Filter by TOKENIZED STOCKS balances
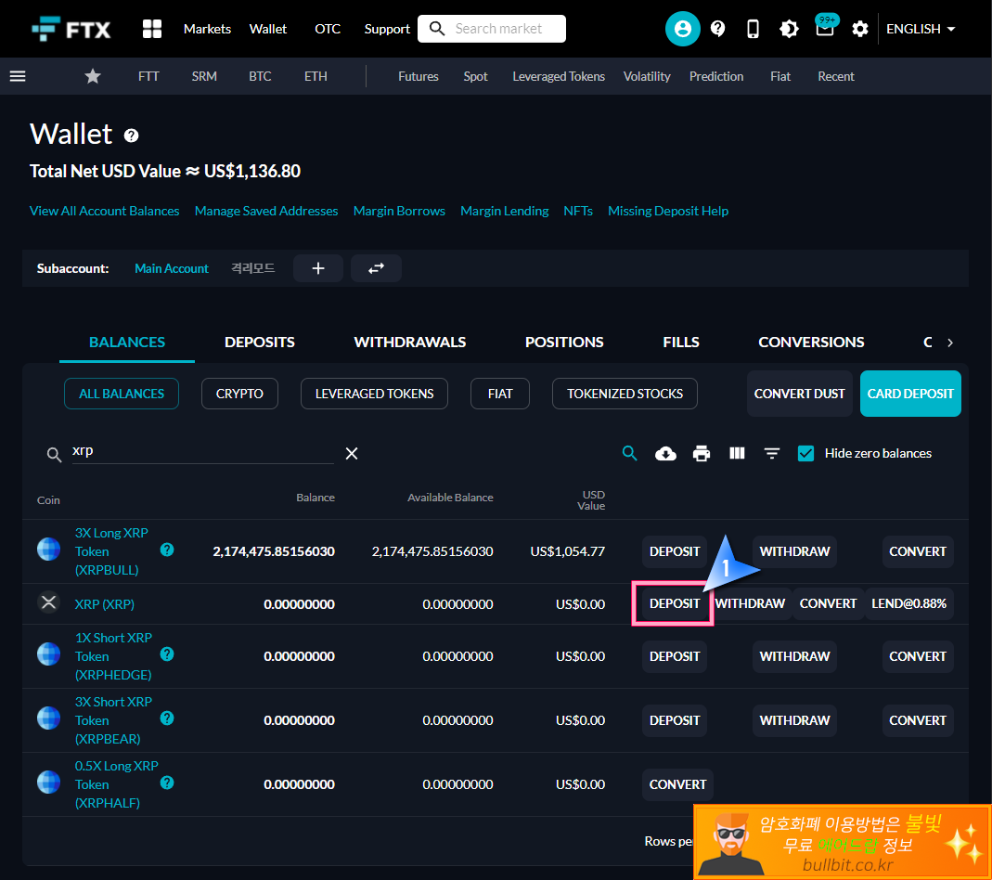The width and height of the screenshot is (992, 880). (625, 394)
